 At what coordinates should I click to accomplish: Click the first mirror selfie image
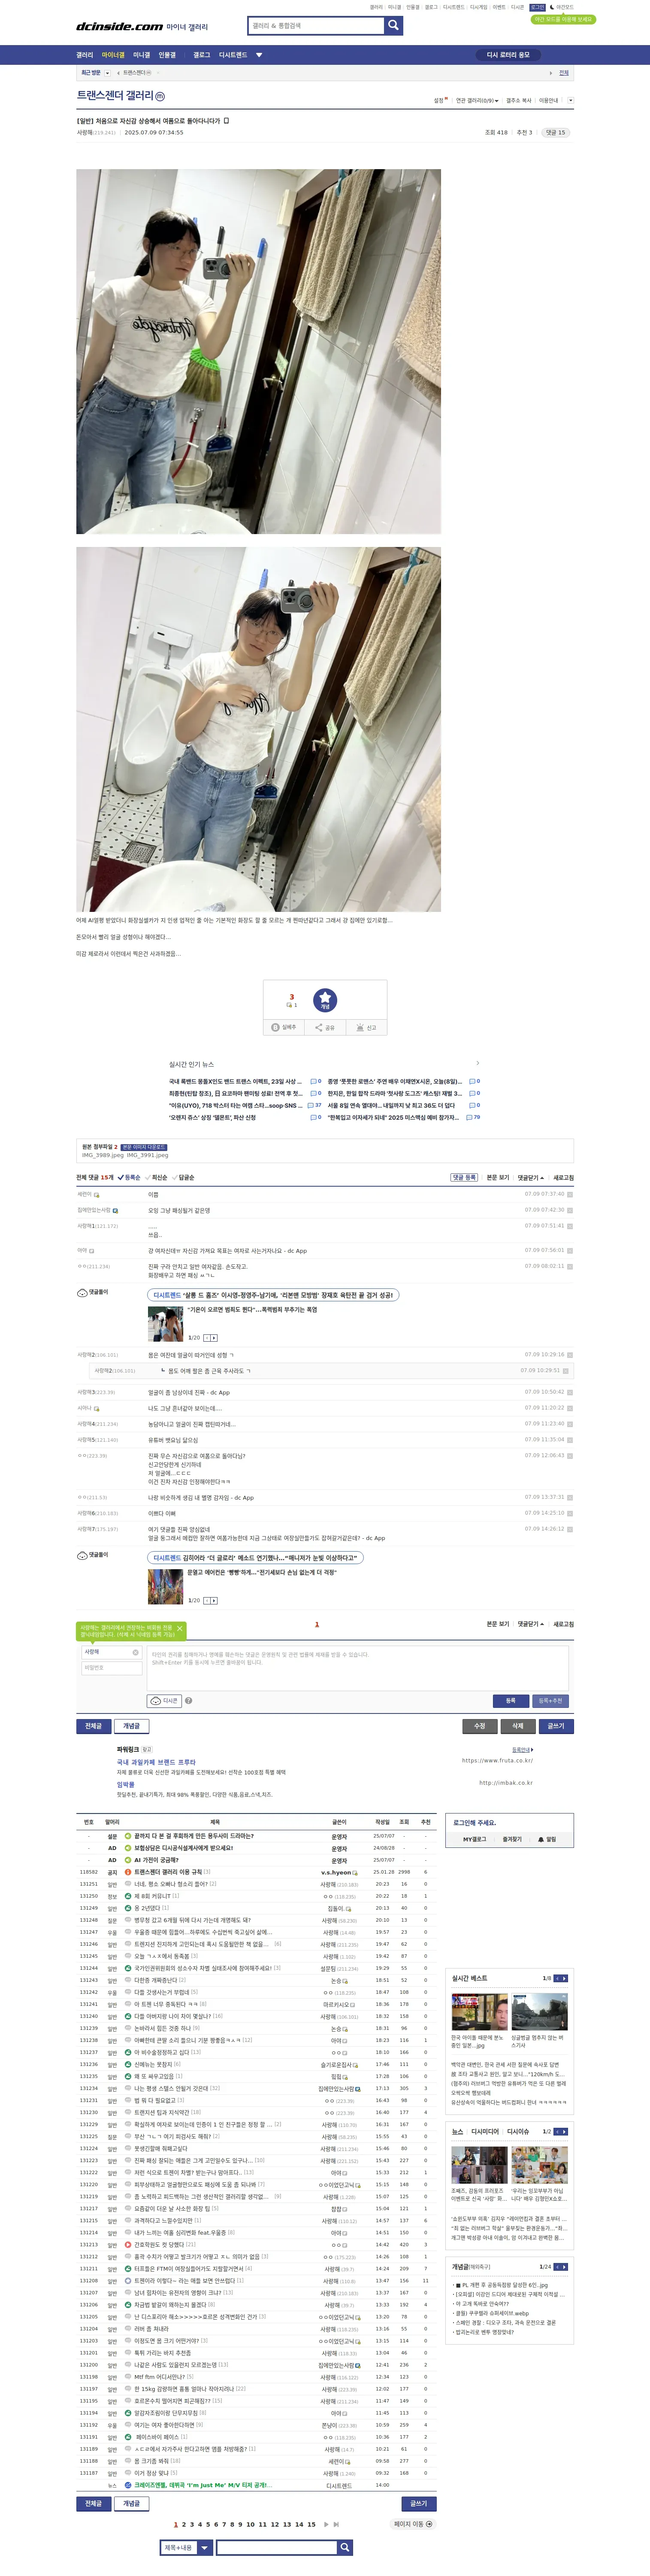(258, 351)
